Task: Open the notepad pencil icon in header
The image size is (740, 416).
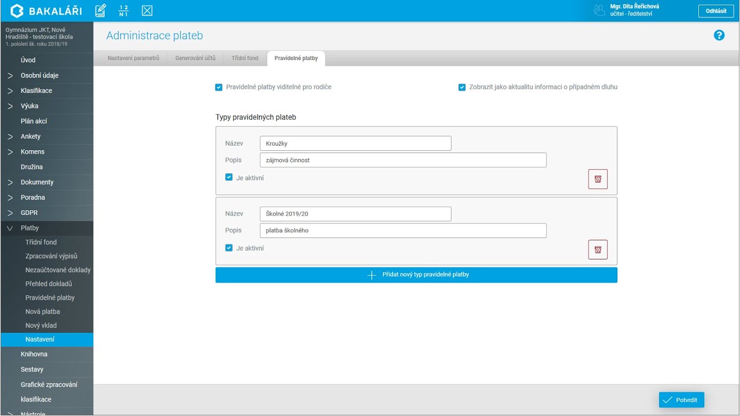Action: click(100, 10)
